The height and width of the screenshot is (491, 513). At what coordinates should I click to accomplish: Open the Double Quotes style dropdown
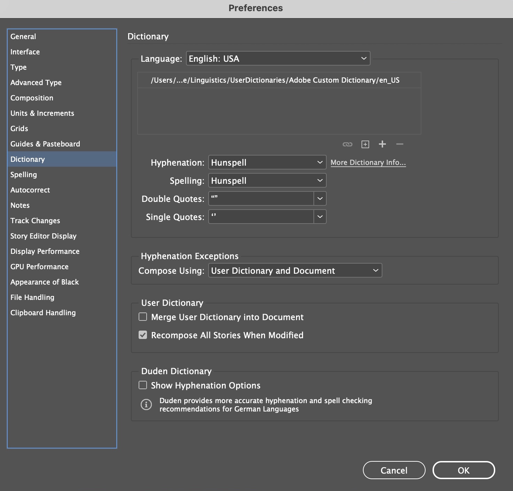[x=320, y=198]
